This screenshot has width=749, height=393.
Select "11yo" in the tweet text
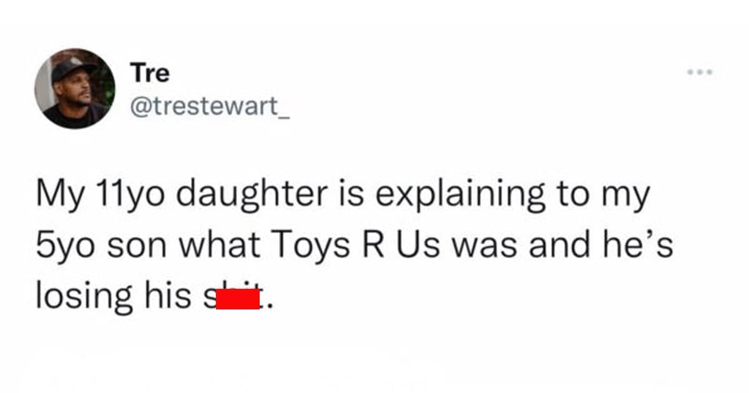(125, 195)
